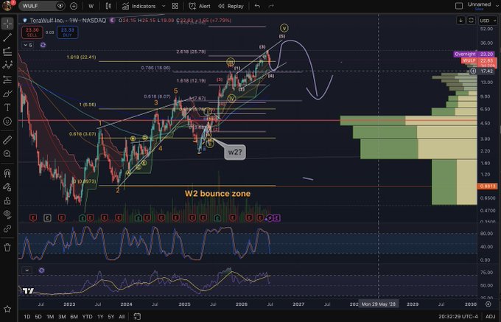Screen dimensions: 501x322
Task: Undo the last chart action
Action: (x=257, y=6)
